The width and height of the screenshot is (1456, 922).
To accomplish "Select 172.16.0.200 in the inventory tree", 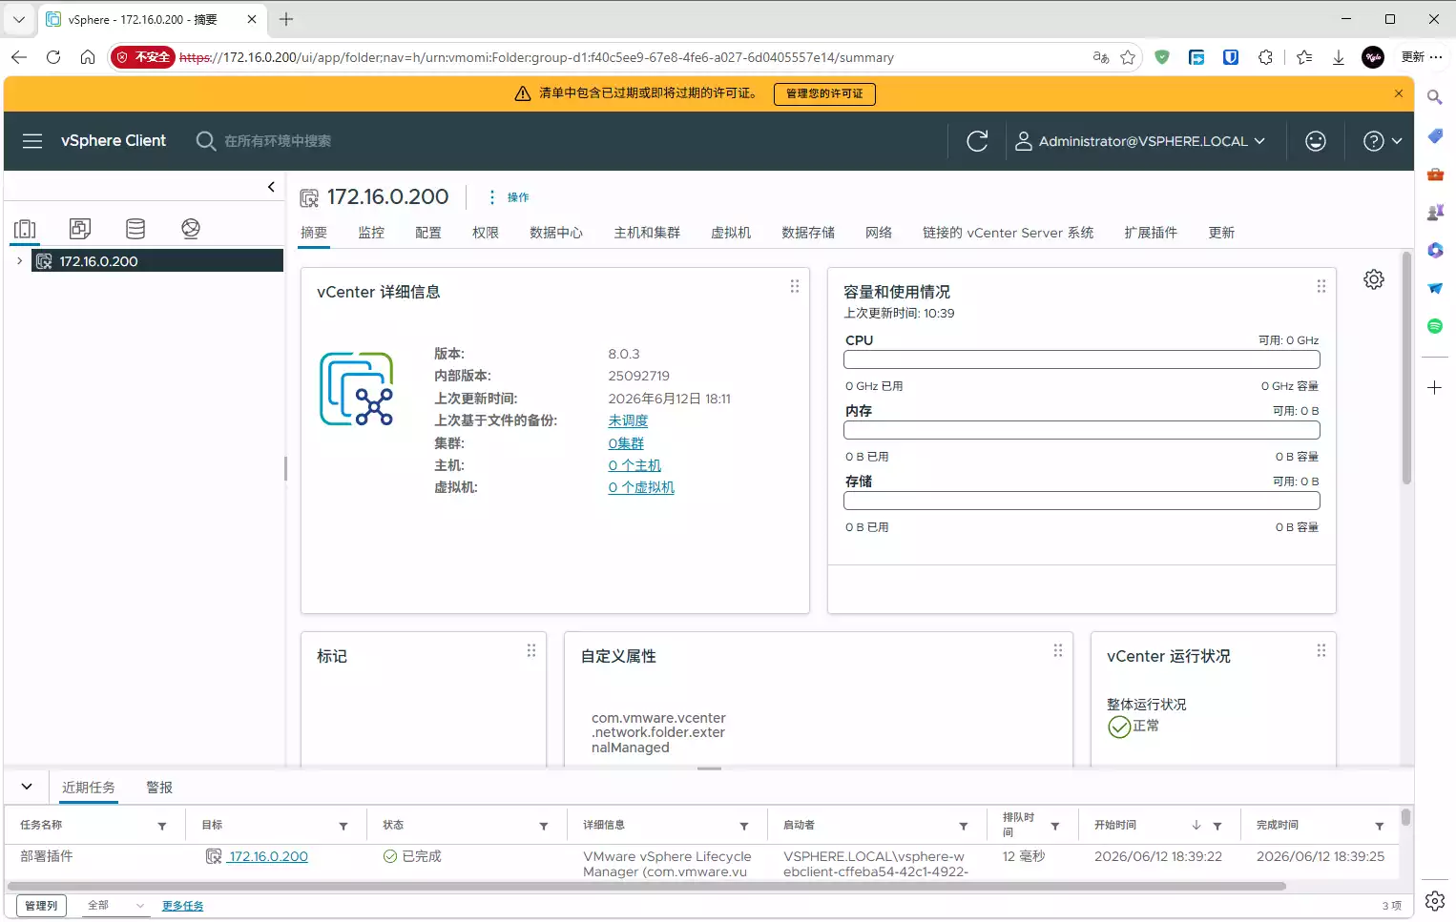I will tap(156, 260).
